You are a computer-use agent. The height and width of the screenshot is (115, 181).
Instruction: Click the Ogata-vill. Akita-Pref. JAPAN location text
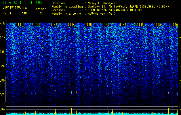[128, 7]
